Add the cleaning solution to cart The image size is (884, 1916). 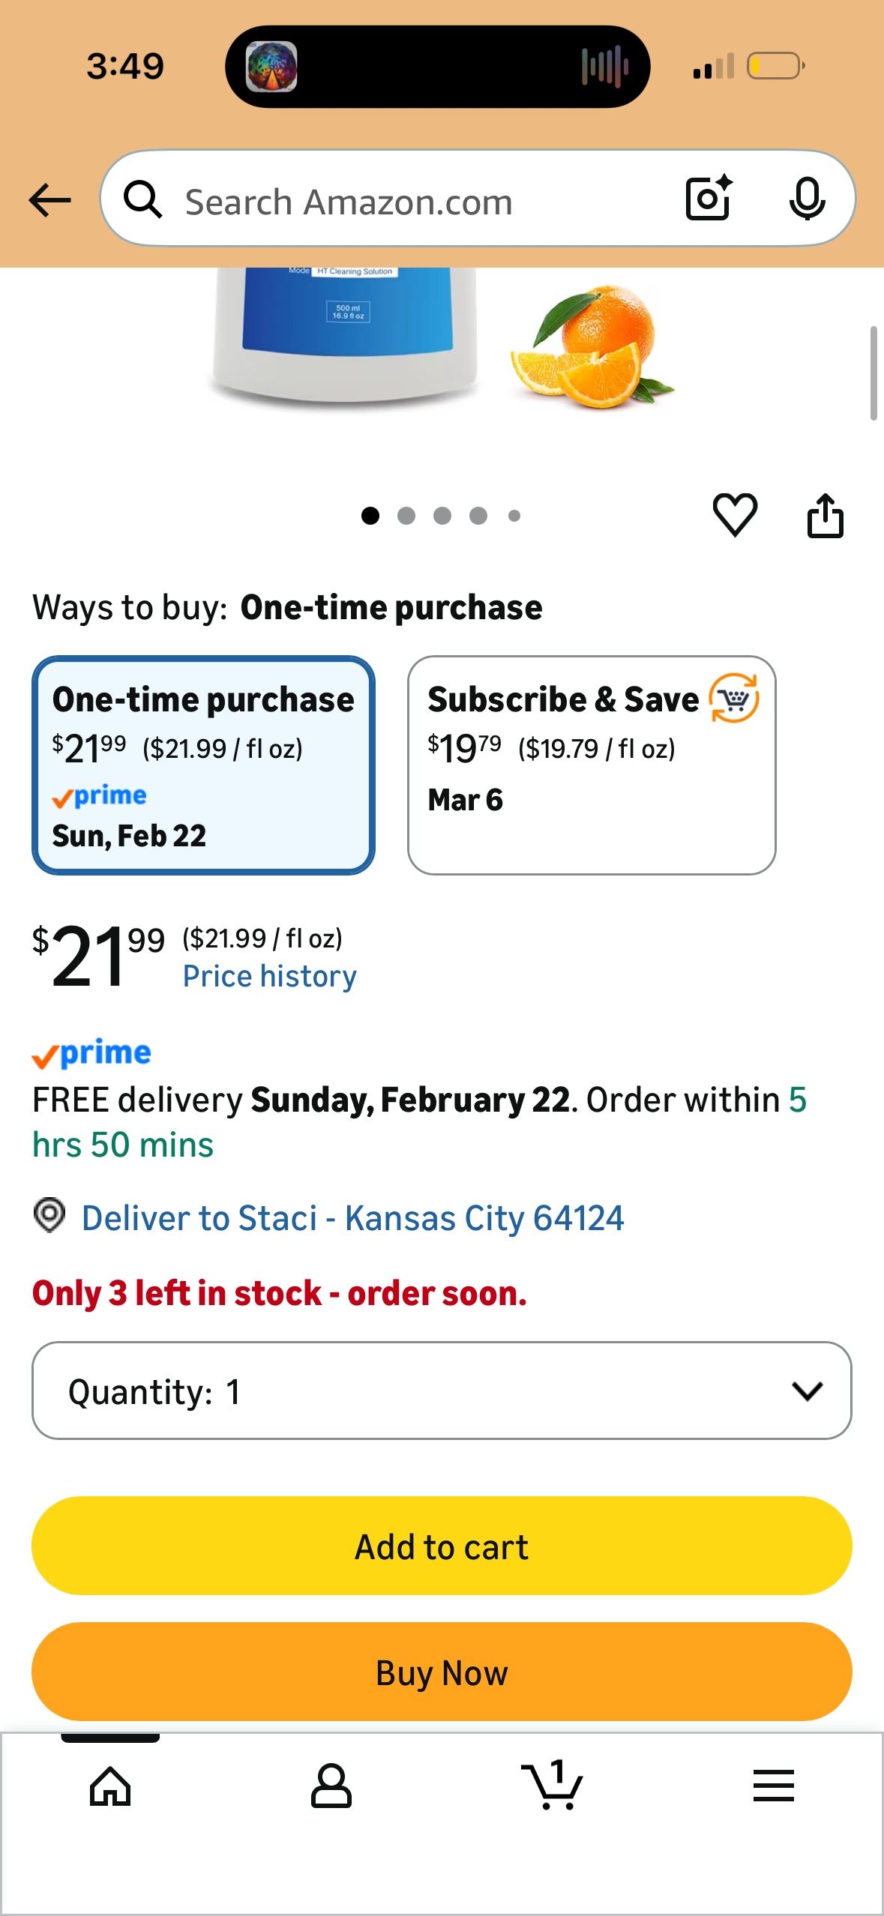tap(442, 1546)
